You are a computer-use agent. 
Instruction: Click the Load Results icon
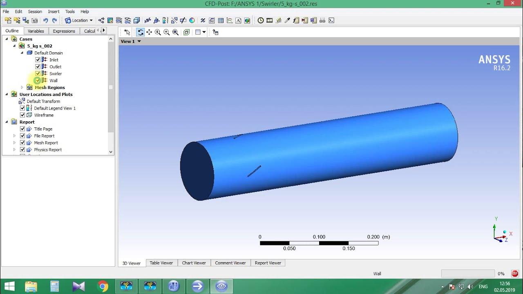8,20
